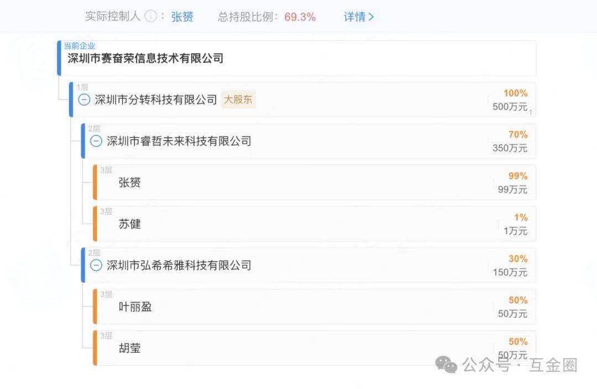Collapse the 深圳市弘希希雅科技有限公司 node
Screen dimensions: 597x389
96,265
